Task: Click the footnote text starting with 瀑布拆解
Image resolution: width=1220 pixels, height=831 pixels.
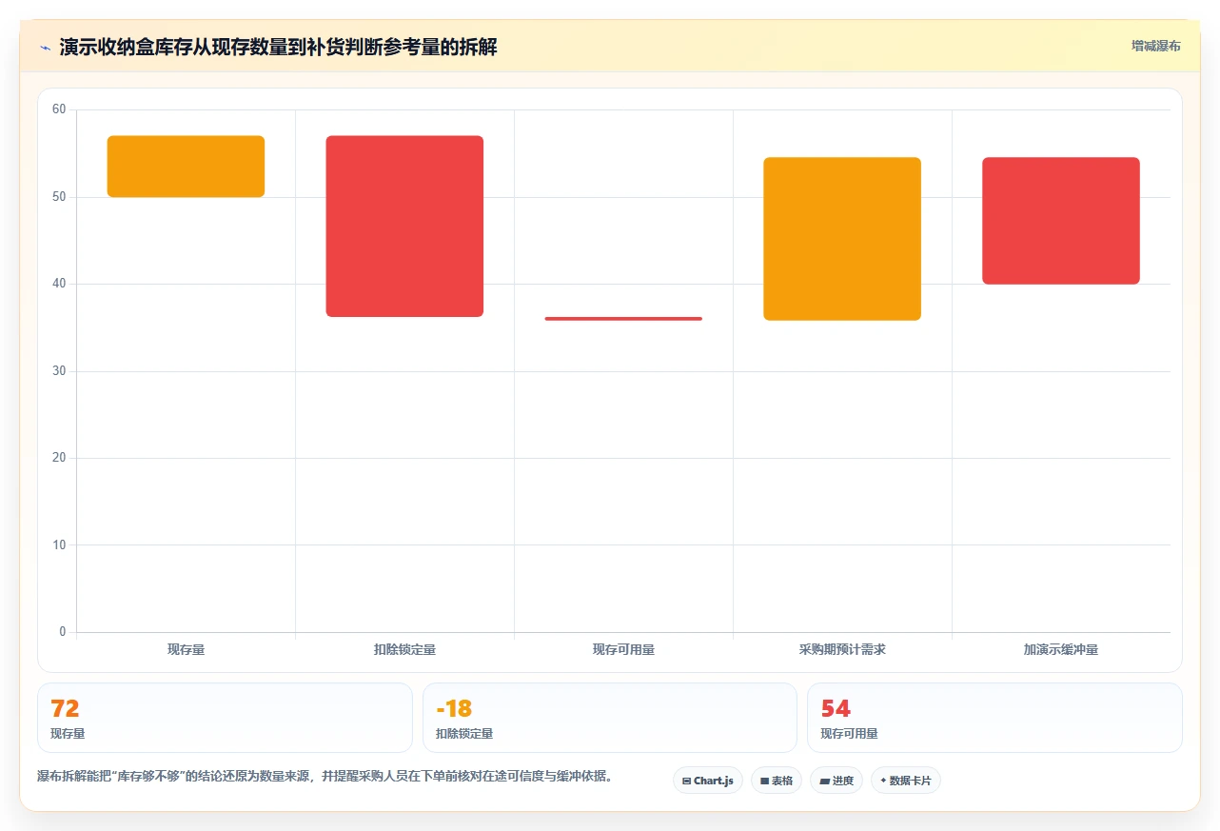Action: pos(325,777)
